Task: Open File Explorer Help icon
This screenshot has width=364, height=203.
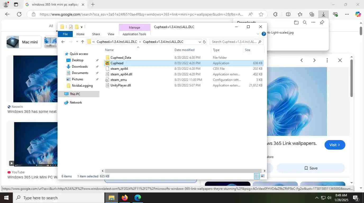Action: coord(263,34)
